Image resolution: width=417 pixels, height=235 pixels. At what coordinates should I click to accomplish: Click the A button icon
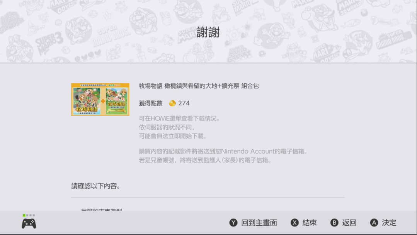(x=374, y=223)
